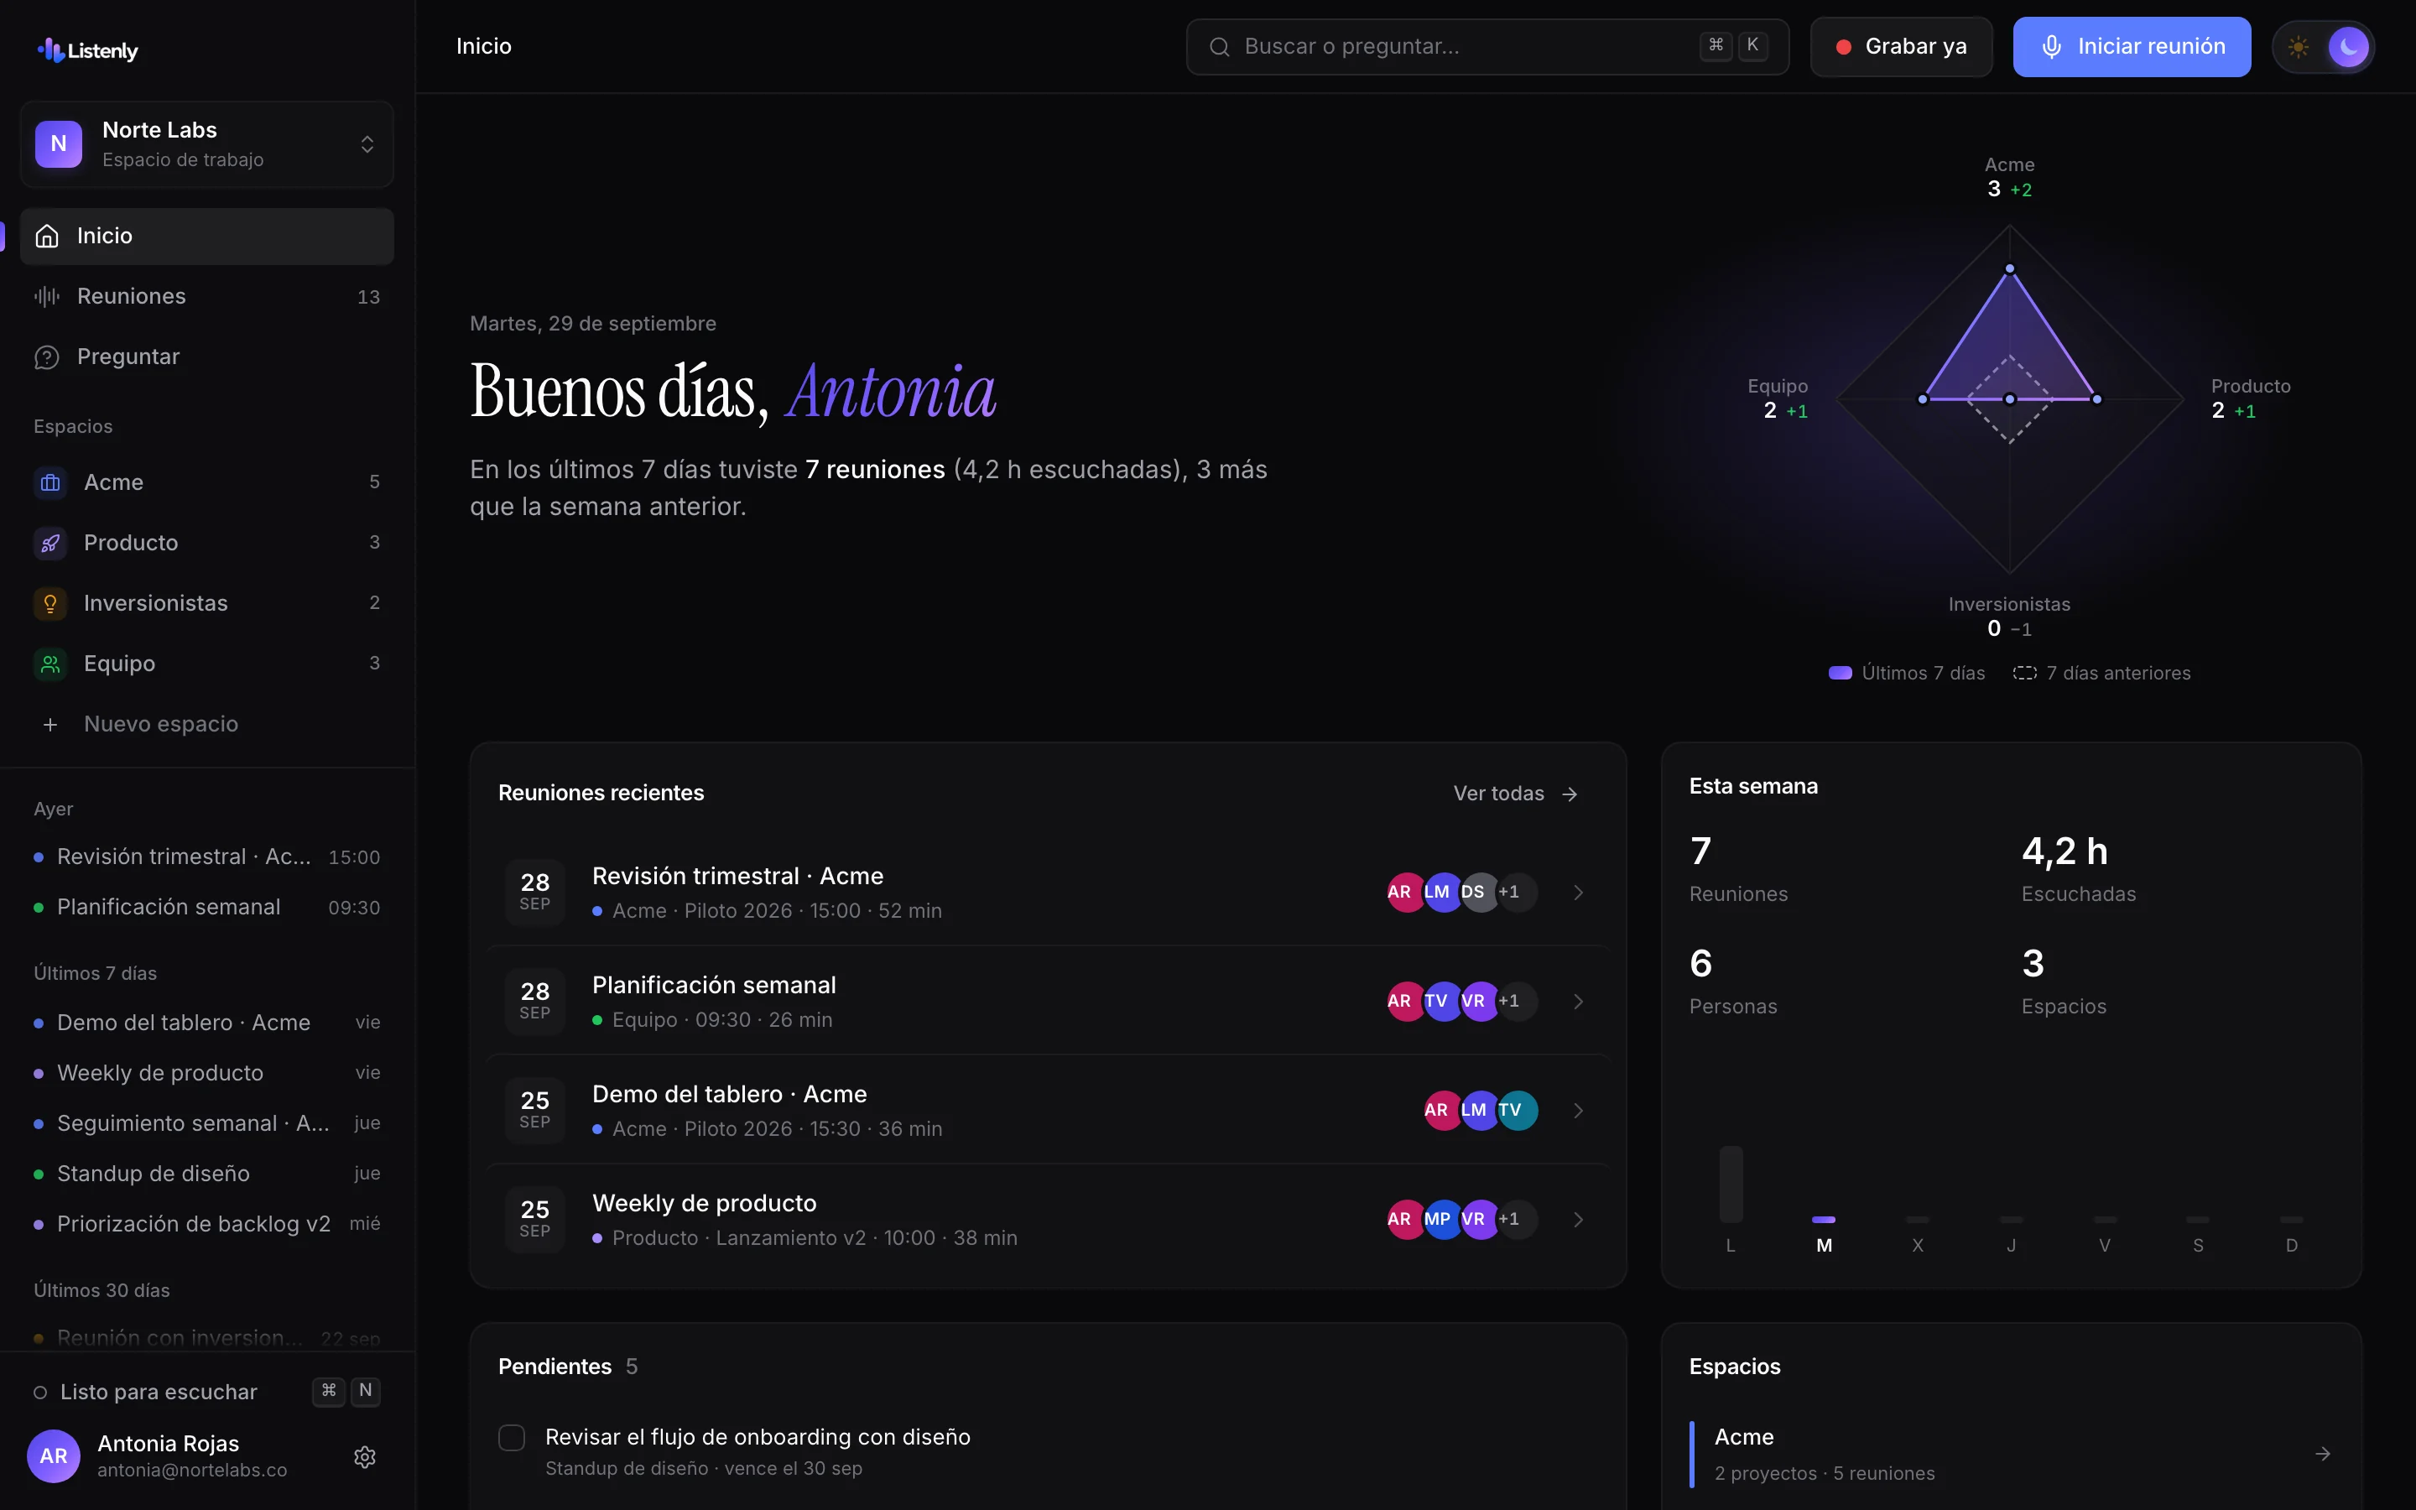Click Últimos 7 días legend swatch
The image size is (2416, 1510).
(x=1840, y=673)
